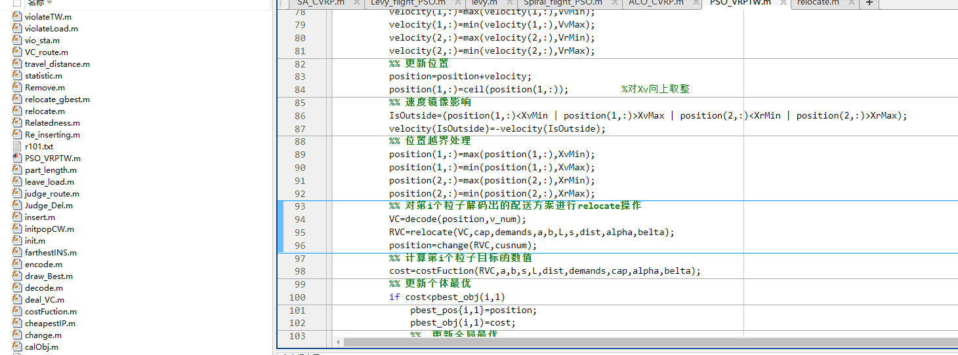
Task: Open the ACO_CVRP.m editor tab
Action: pos(655,3)
